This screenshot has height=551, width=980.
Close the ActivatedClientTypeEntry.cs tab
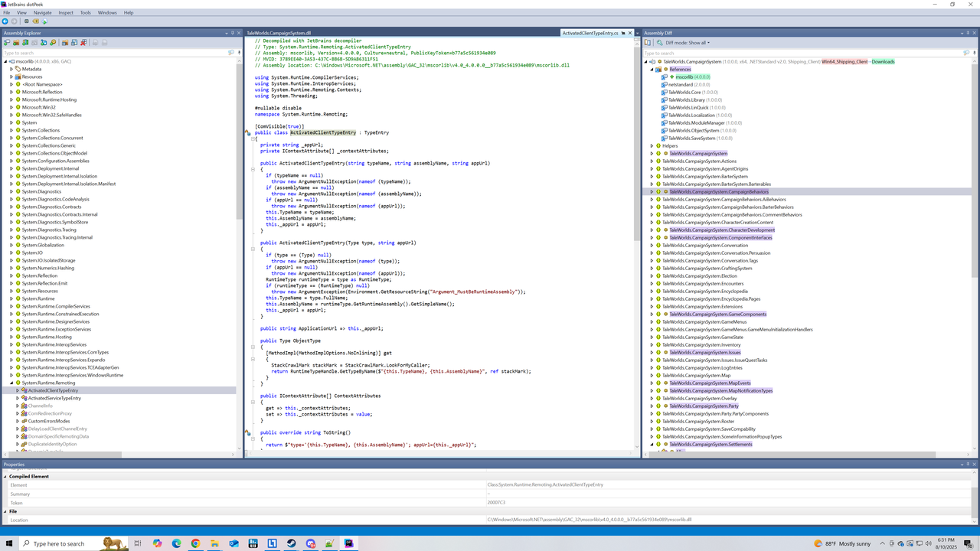(631, 34)
